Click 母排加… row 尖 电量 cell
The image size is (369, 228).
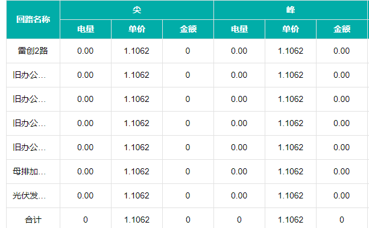point(86,171)
